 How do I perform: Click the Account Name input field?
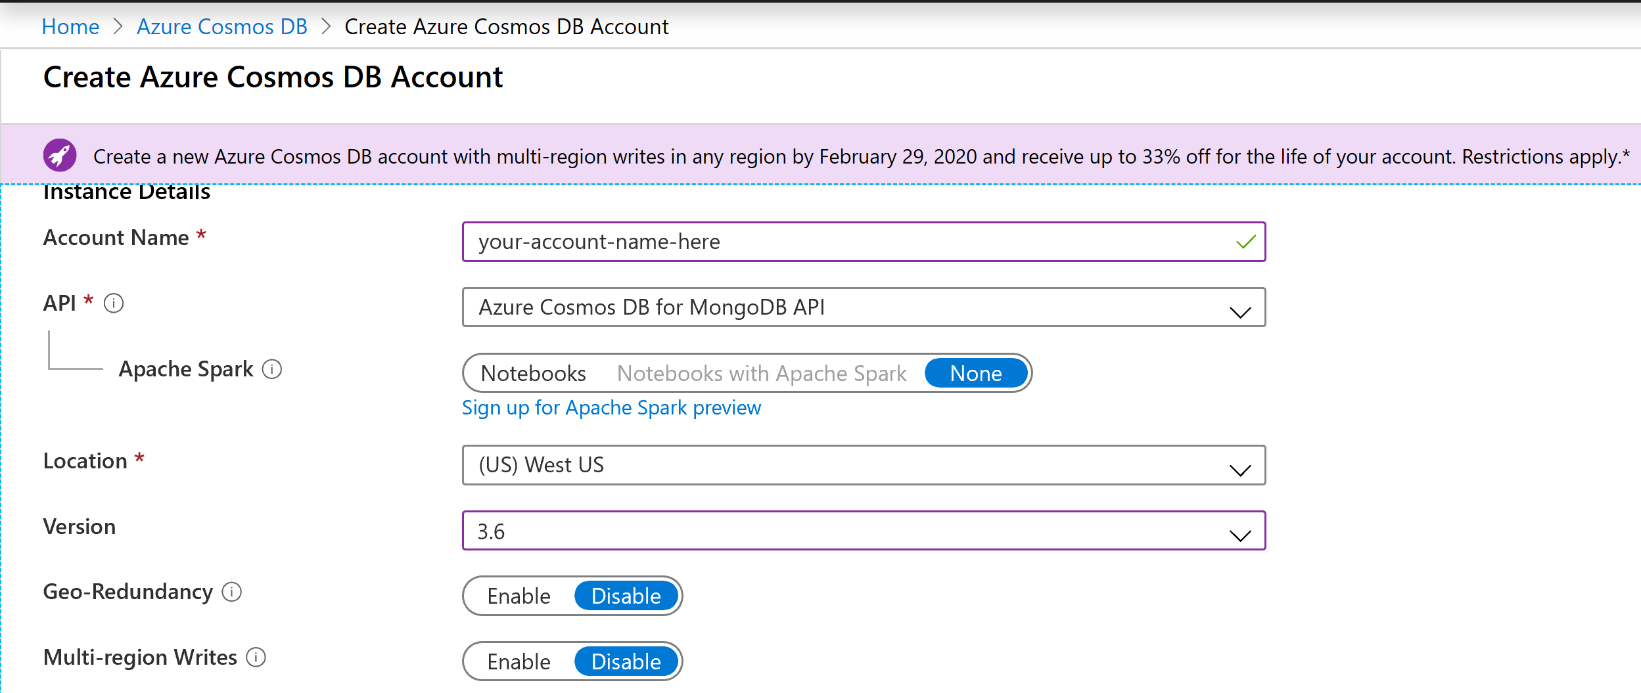(x=864, y=242)
